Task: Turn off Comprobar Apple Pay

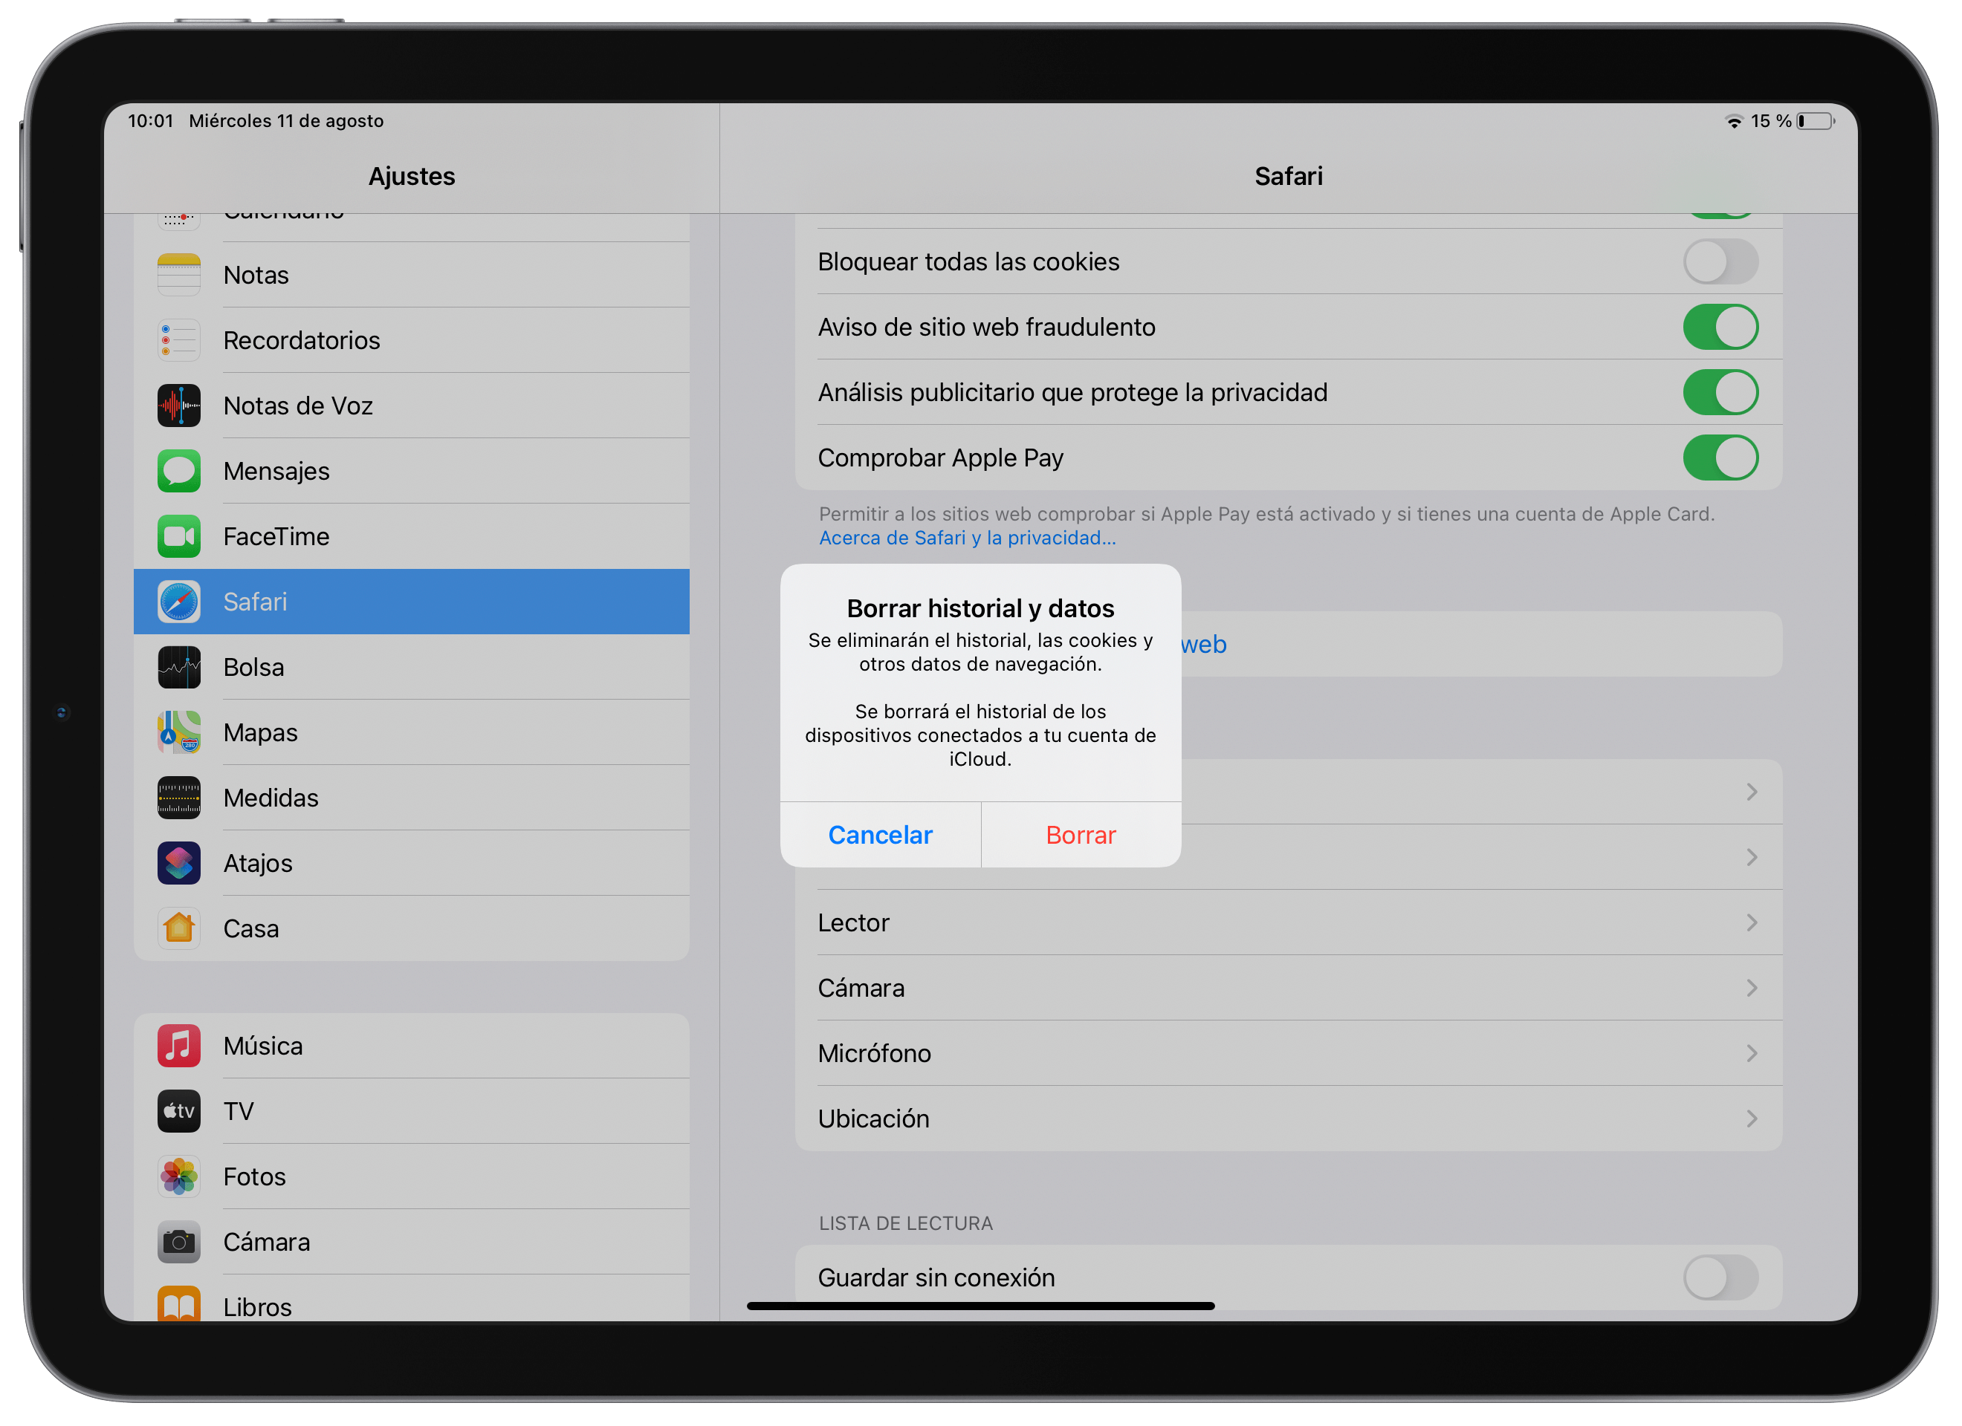Action: (1720, 458)
